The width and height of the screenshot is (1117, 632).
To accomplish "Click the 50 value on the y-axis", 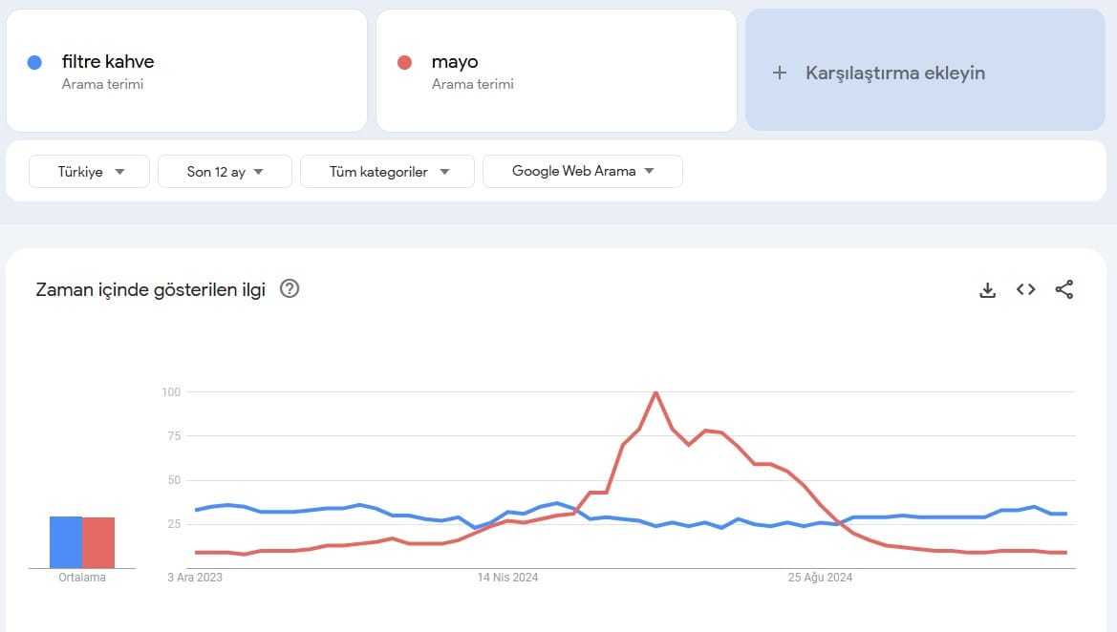I will [175, 480].
